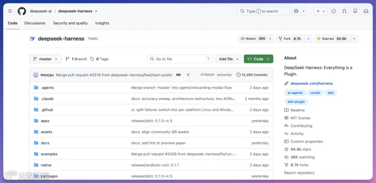Open the Copilot icon in header

click(x=296, y=11)
